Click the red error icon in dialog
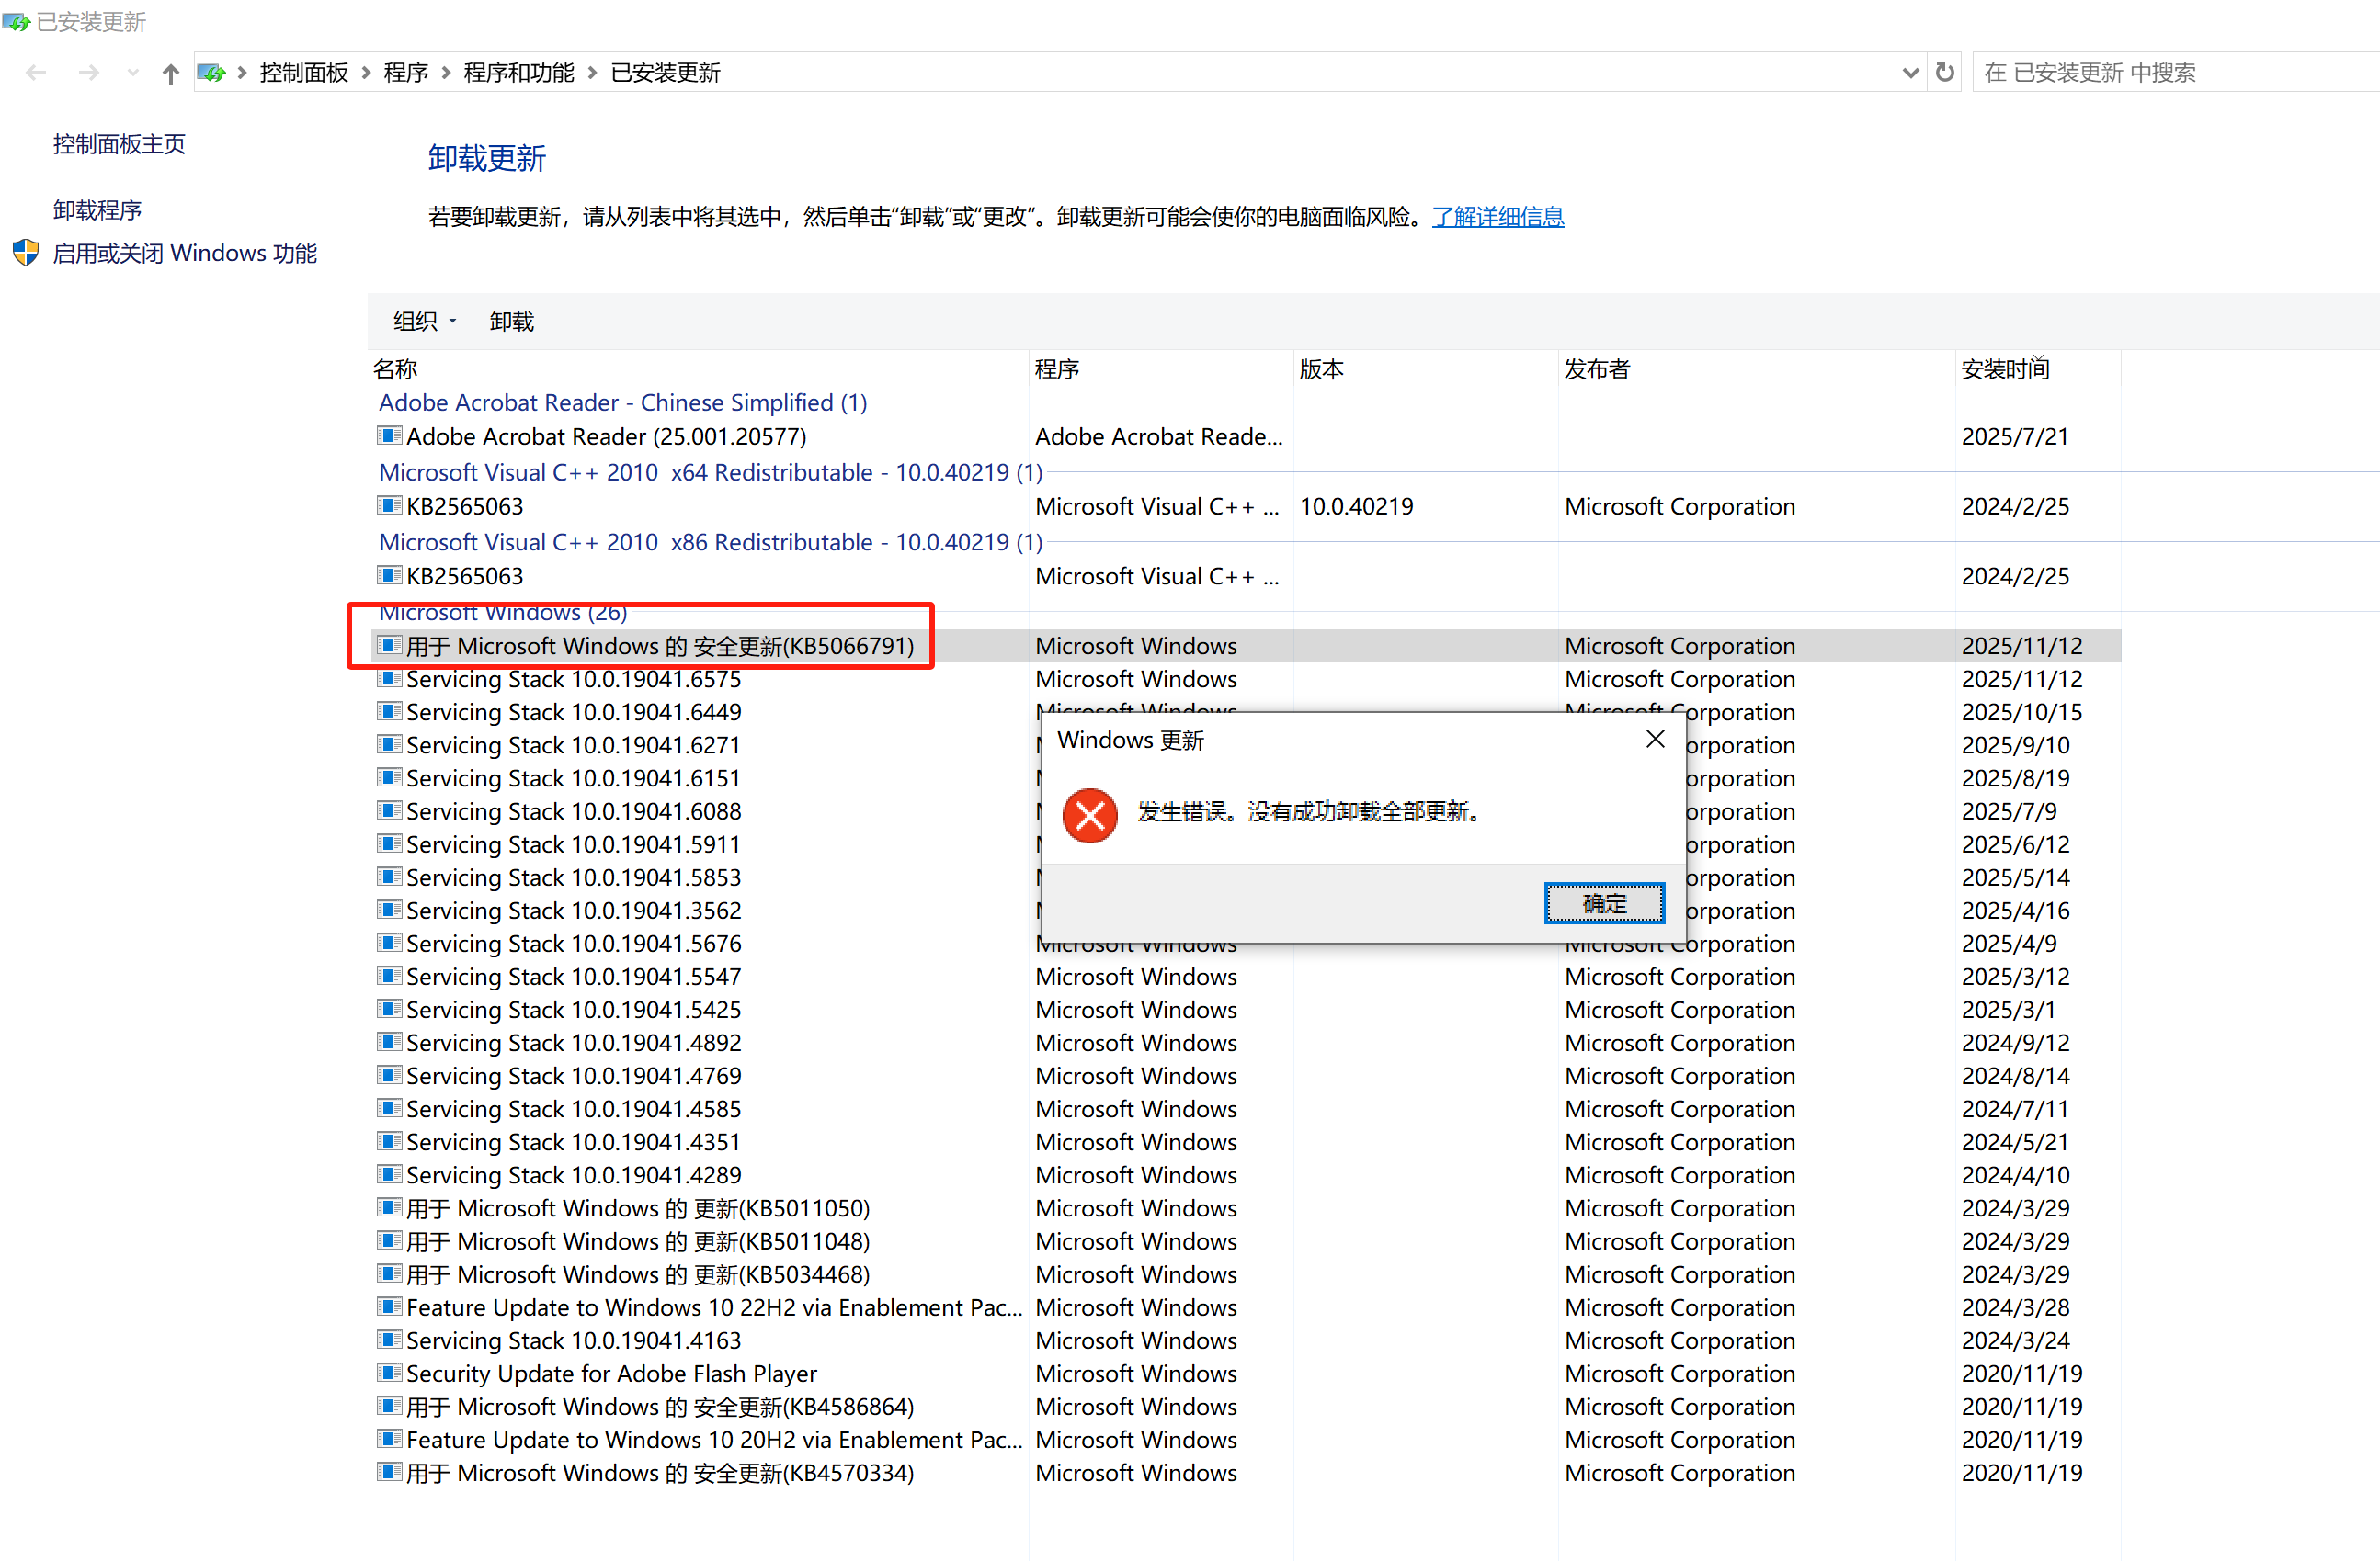The width and height of the screenshot is (2380, 1561). (1089, 814)
